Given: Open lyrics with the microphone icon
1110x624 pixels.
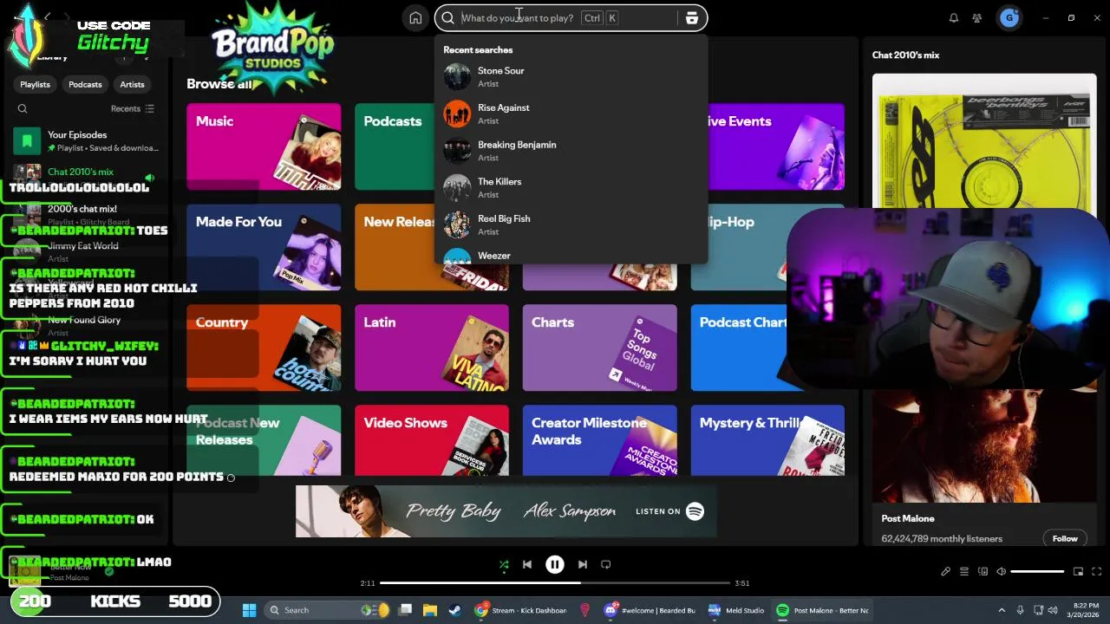Looking at the screenshot, I should 945,571.
